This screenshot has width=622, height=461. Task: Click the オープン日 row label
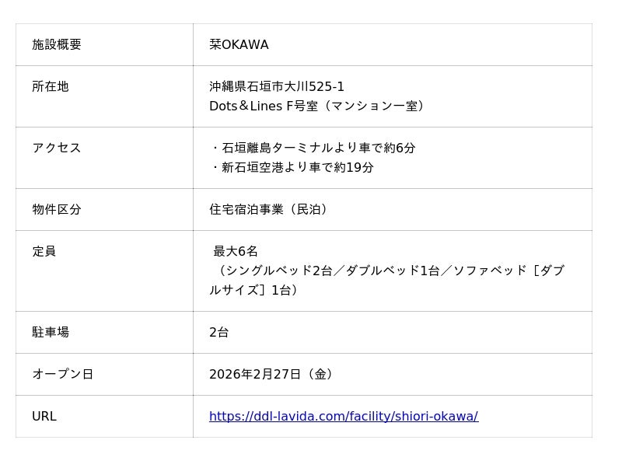pos(63,375)
